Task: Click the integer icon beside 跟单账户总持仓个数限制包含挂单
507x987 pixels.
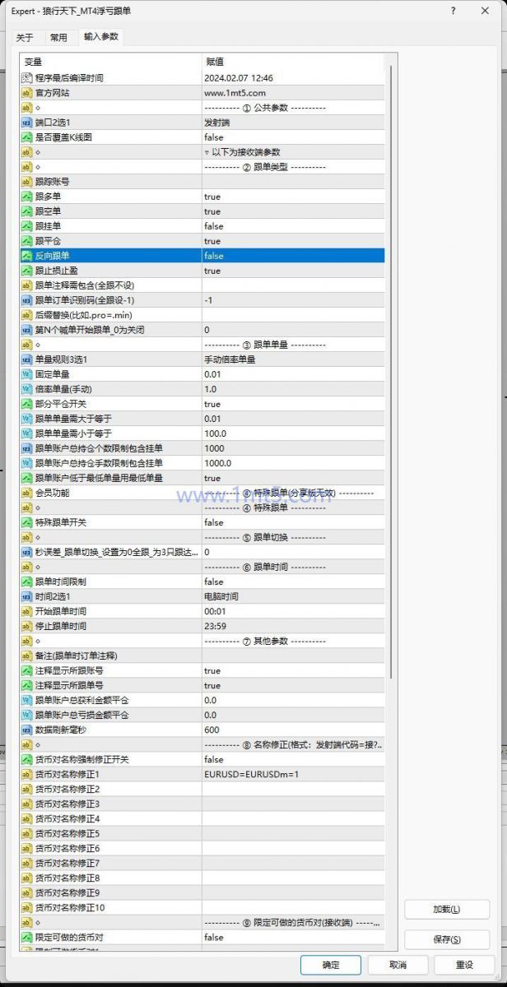Action: pos(26,448)
